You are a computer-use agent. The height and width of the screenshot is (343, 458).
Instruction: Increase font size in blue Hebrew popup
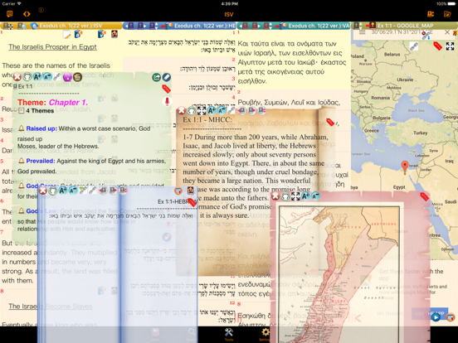(63, 191)
